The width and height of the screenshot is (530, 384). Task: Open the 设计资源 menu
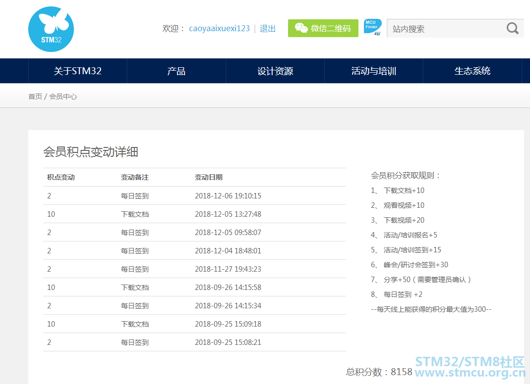[275, 71]
